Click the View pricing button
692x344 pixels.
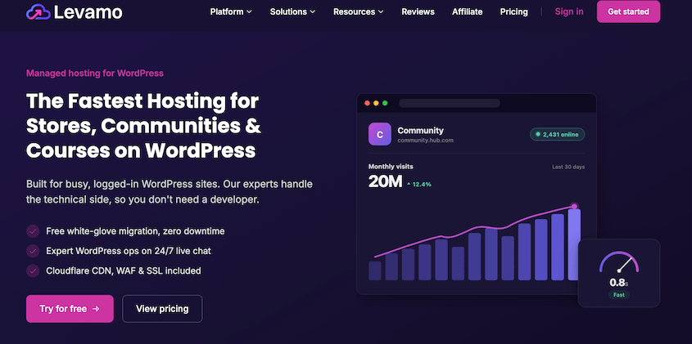pos(162,309)
